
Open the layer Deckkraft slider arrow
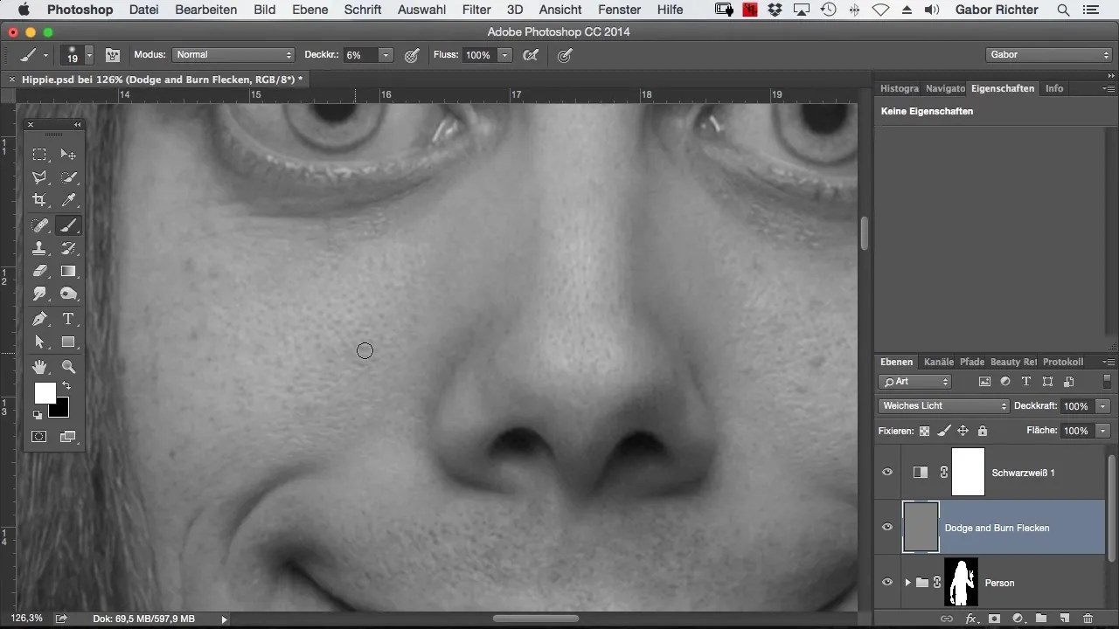click(1103, 406)
